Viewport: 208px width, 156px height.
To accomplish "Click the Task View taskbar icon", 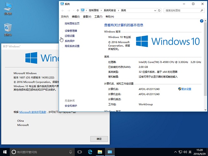I will [80, 152].
